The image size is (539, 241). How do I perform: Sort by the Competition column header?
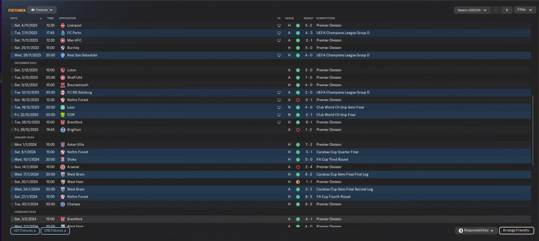325,18
